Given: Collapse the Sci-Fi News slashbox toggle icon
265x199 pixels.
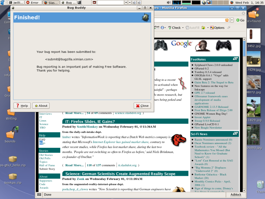Looking at the screenshot, I should click(235, 133).
